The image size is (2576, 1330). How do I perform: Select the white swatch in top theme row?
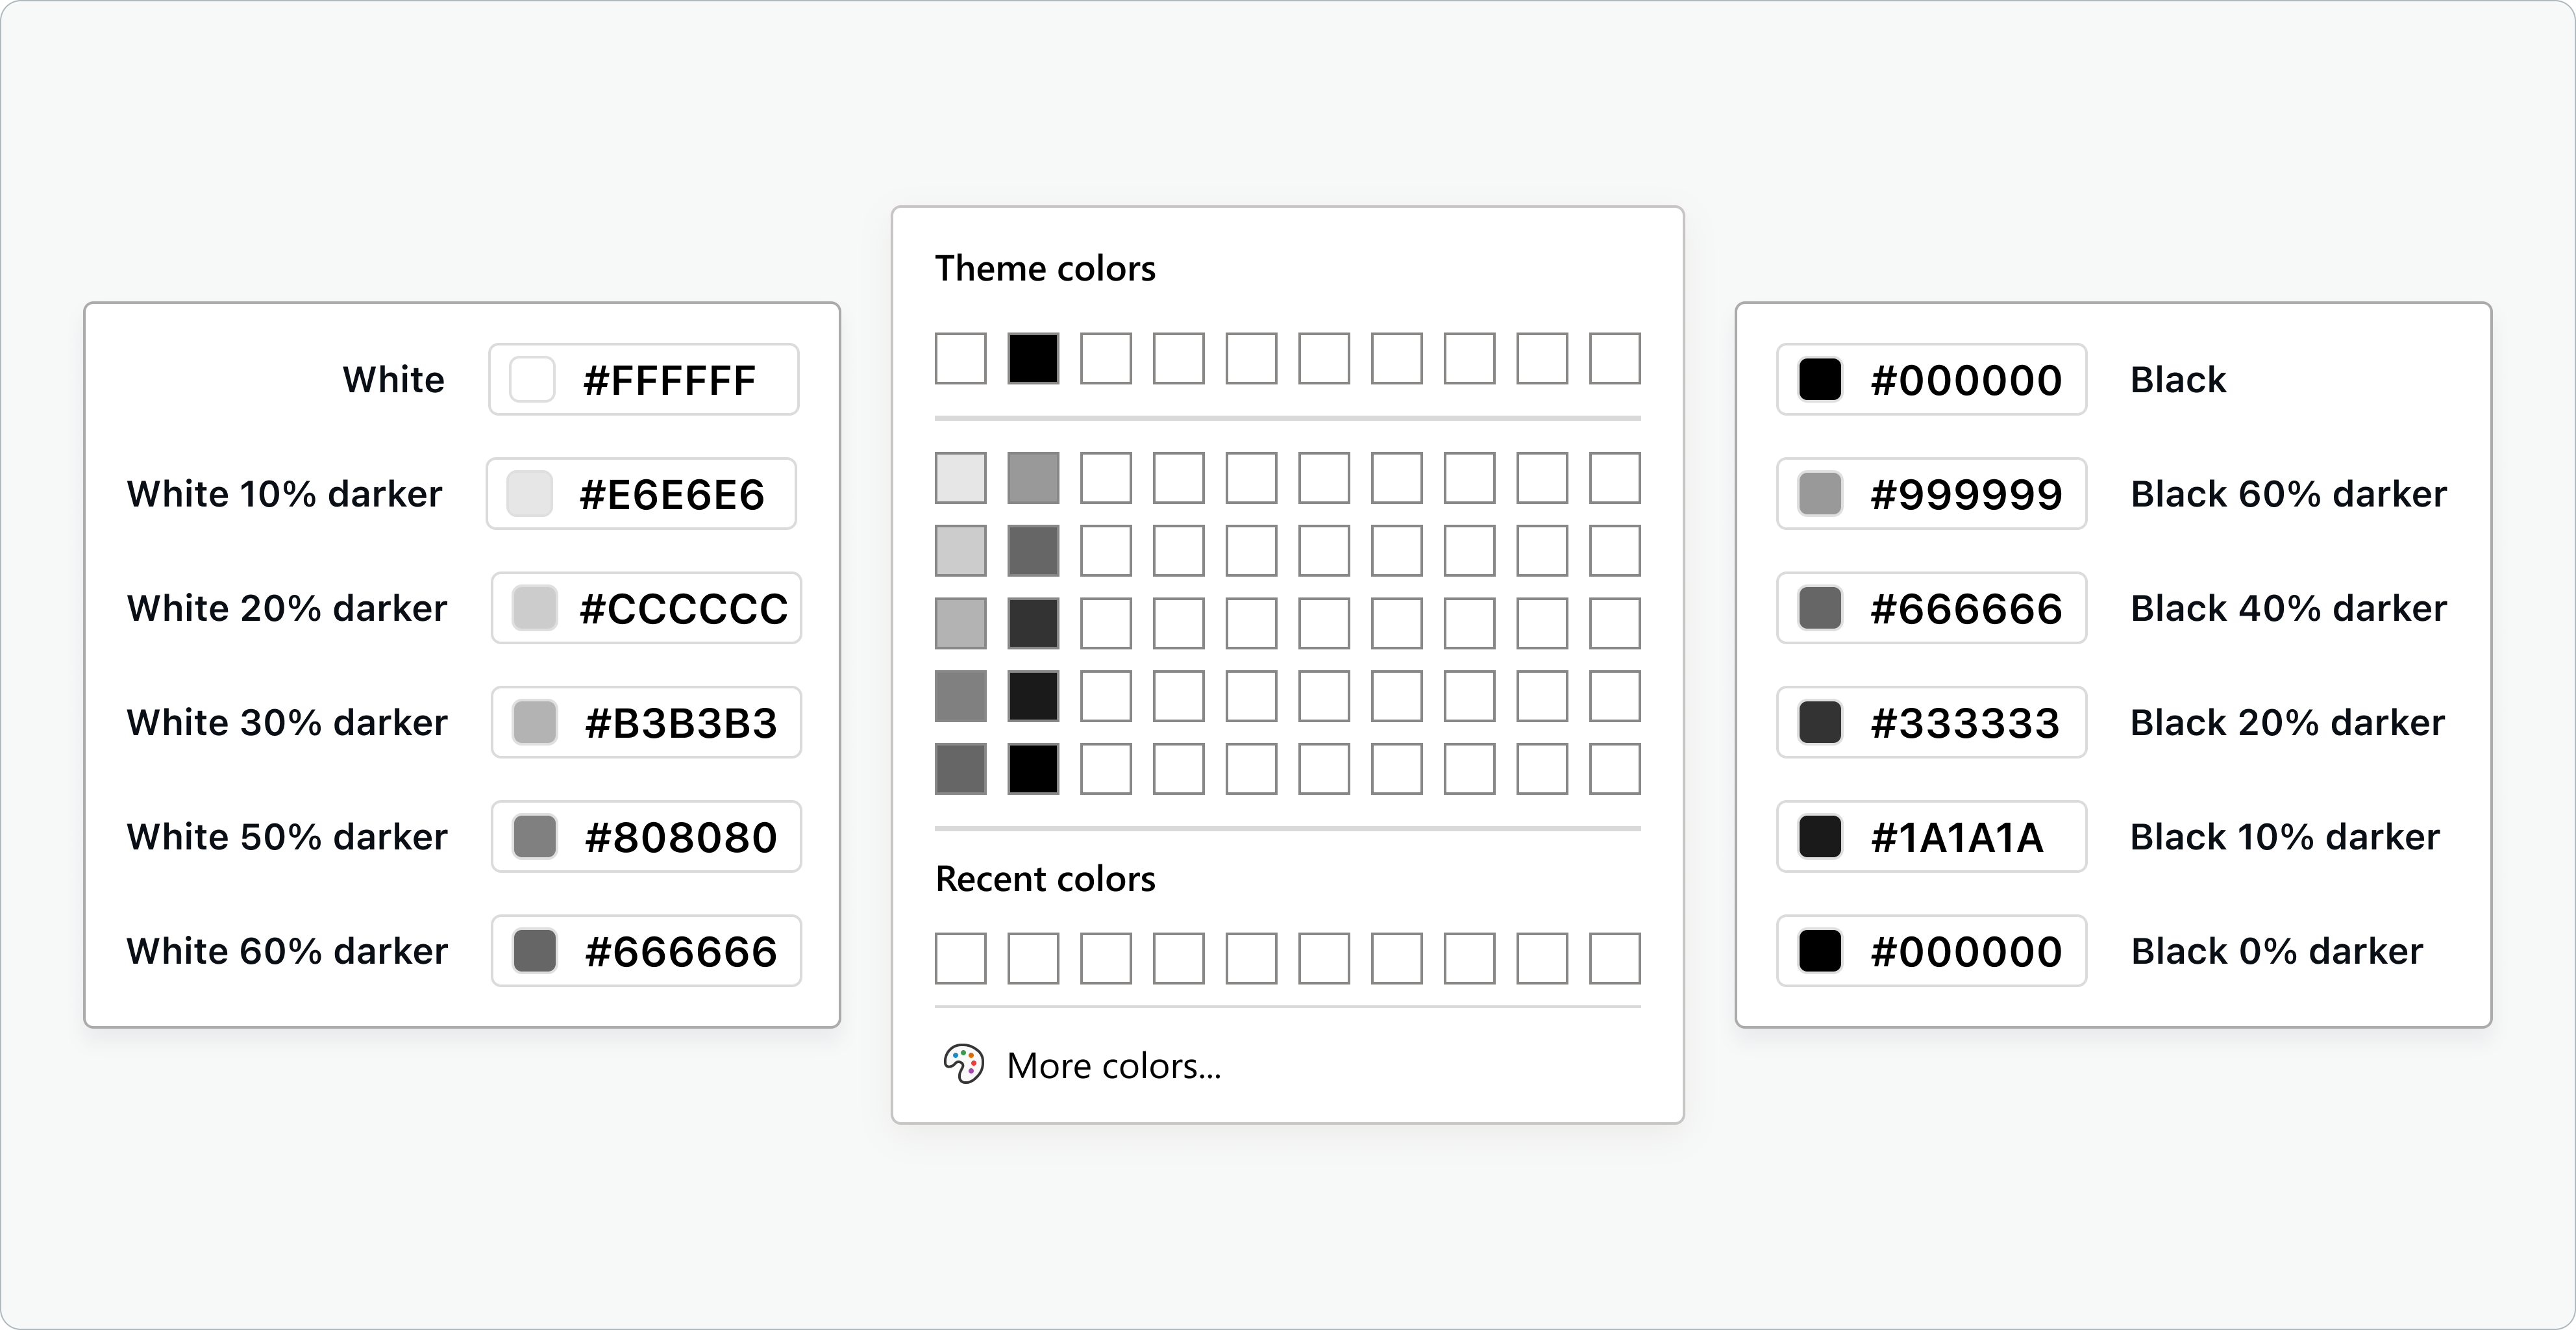tap(960, 358)
